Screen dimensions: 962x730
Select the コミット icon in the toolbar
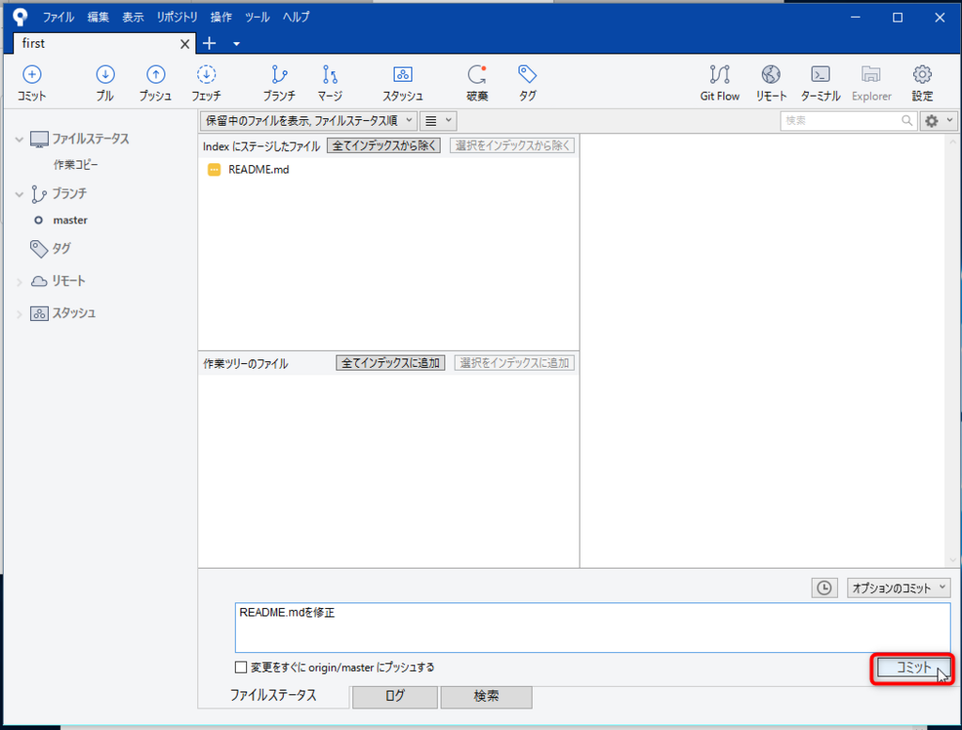click(x=32, y=83)
